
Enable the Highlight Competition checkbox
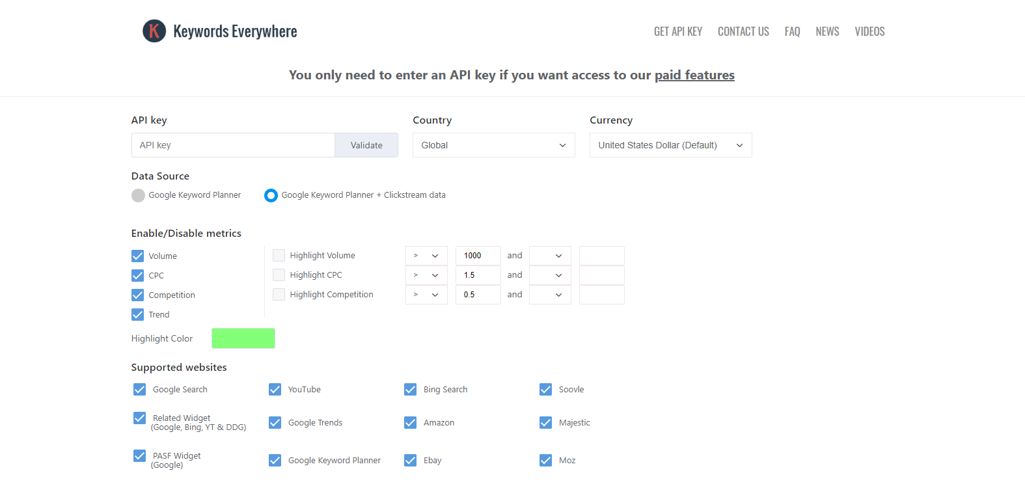(x=279, y=294)
